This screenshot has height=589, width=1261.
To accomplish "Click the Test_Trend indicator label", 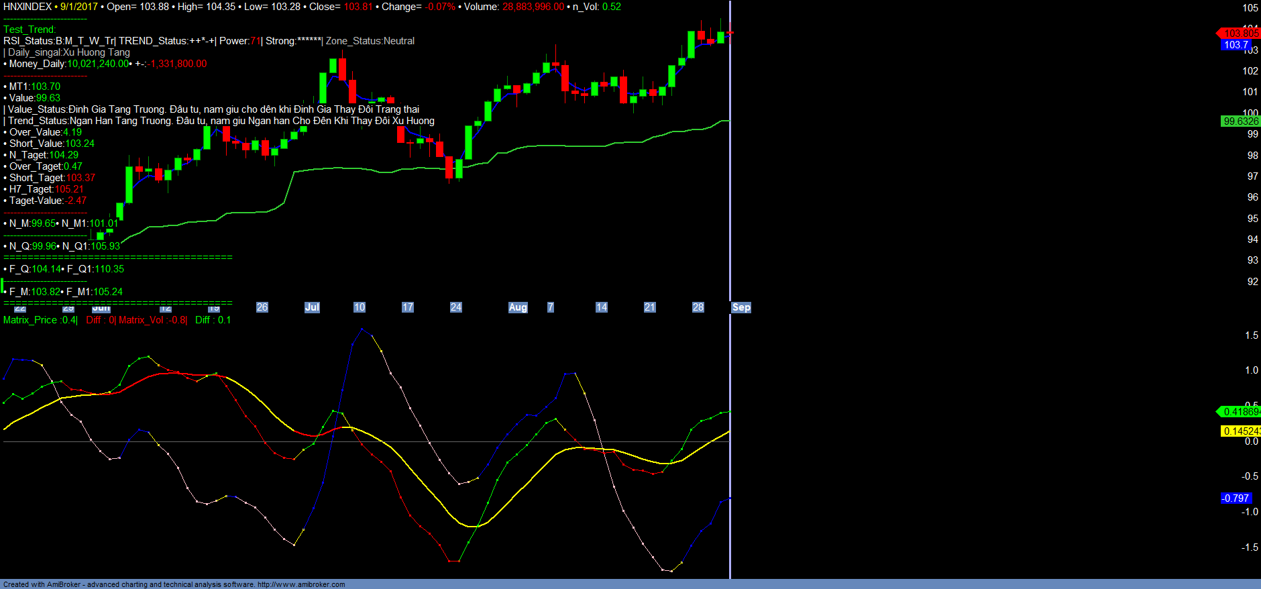I will 30,30.
